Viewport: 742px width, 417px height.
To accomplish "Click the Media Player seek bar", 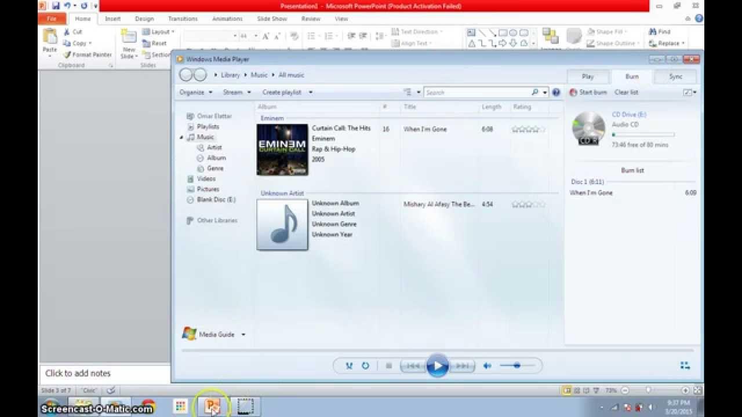I will (437, 350).
